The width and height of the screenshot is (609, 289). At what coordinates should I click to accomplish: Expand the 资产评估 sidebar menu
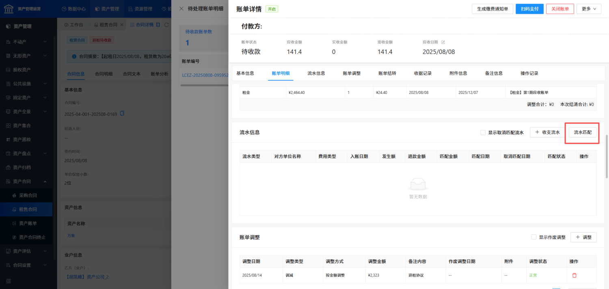45,251
